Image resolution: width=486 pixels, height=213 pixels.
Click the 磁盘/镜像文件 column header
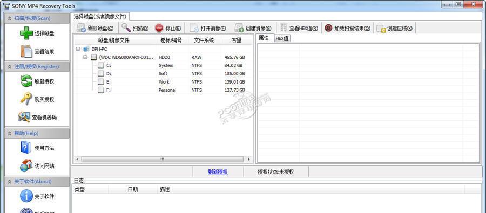click(114, 40)
